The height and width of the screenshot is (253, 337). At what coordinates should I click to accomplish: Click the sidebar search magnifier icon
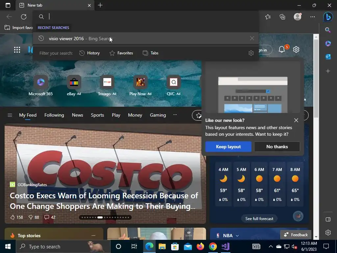tap(328, 30)
